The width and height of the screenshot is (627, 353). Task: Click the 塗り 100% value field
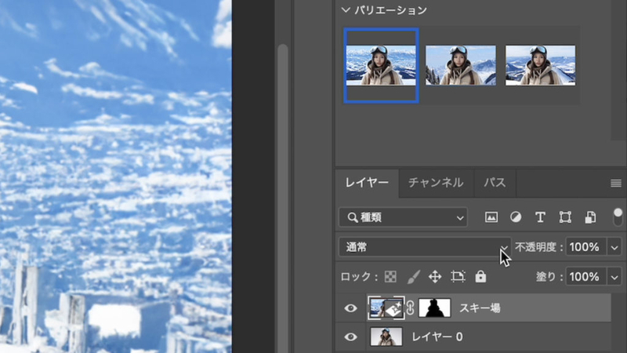coord(585,277)
